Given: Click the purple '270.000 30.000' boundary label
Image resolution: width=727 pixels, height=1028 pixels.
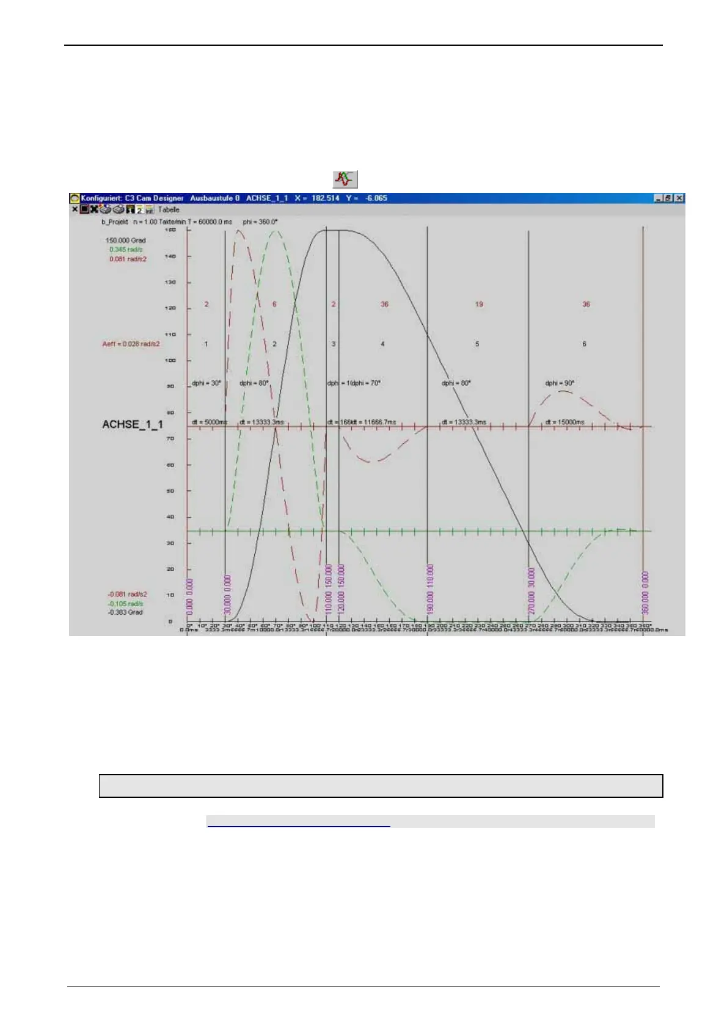Looking at the screenshot, I should (x=532, y=591).
